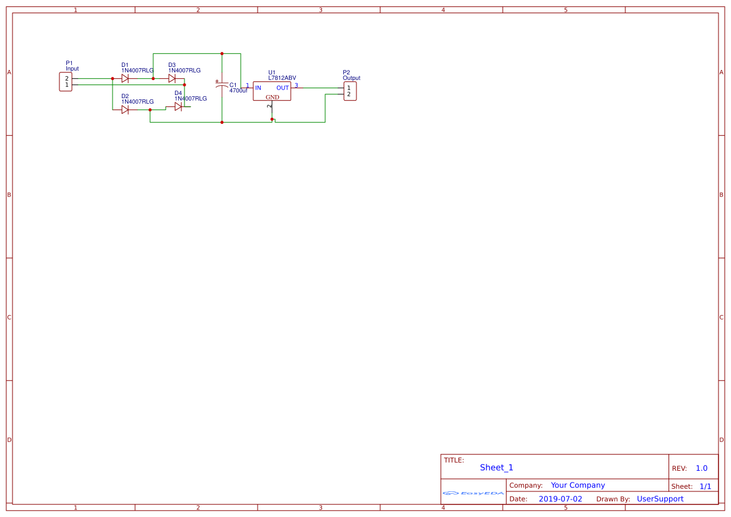The width and height of the screenshot is (731, 517).
Task: Click the 1N4007RLG value under D1
Action: point(138,71)
